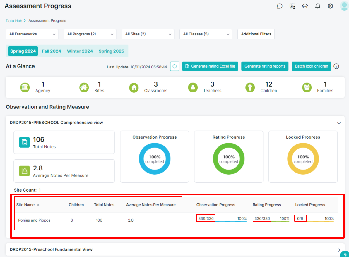Click Batch lock children button
The height and width of the screenshot is (257, 349).
pos(312,66)
